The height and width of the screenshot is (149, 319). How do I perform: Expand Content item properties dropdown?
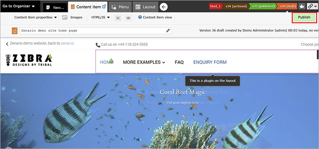pyautogui.click(x=35, y=17)
